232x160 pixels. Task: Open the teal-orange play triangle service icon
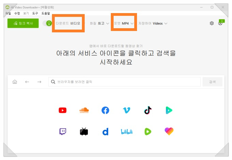pos(169,110)
